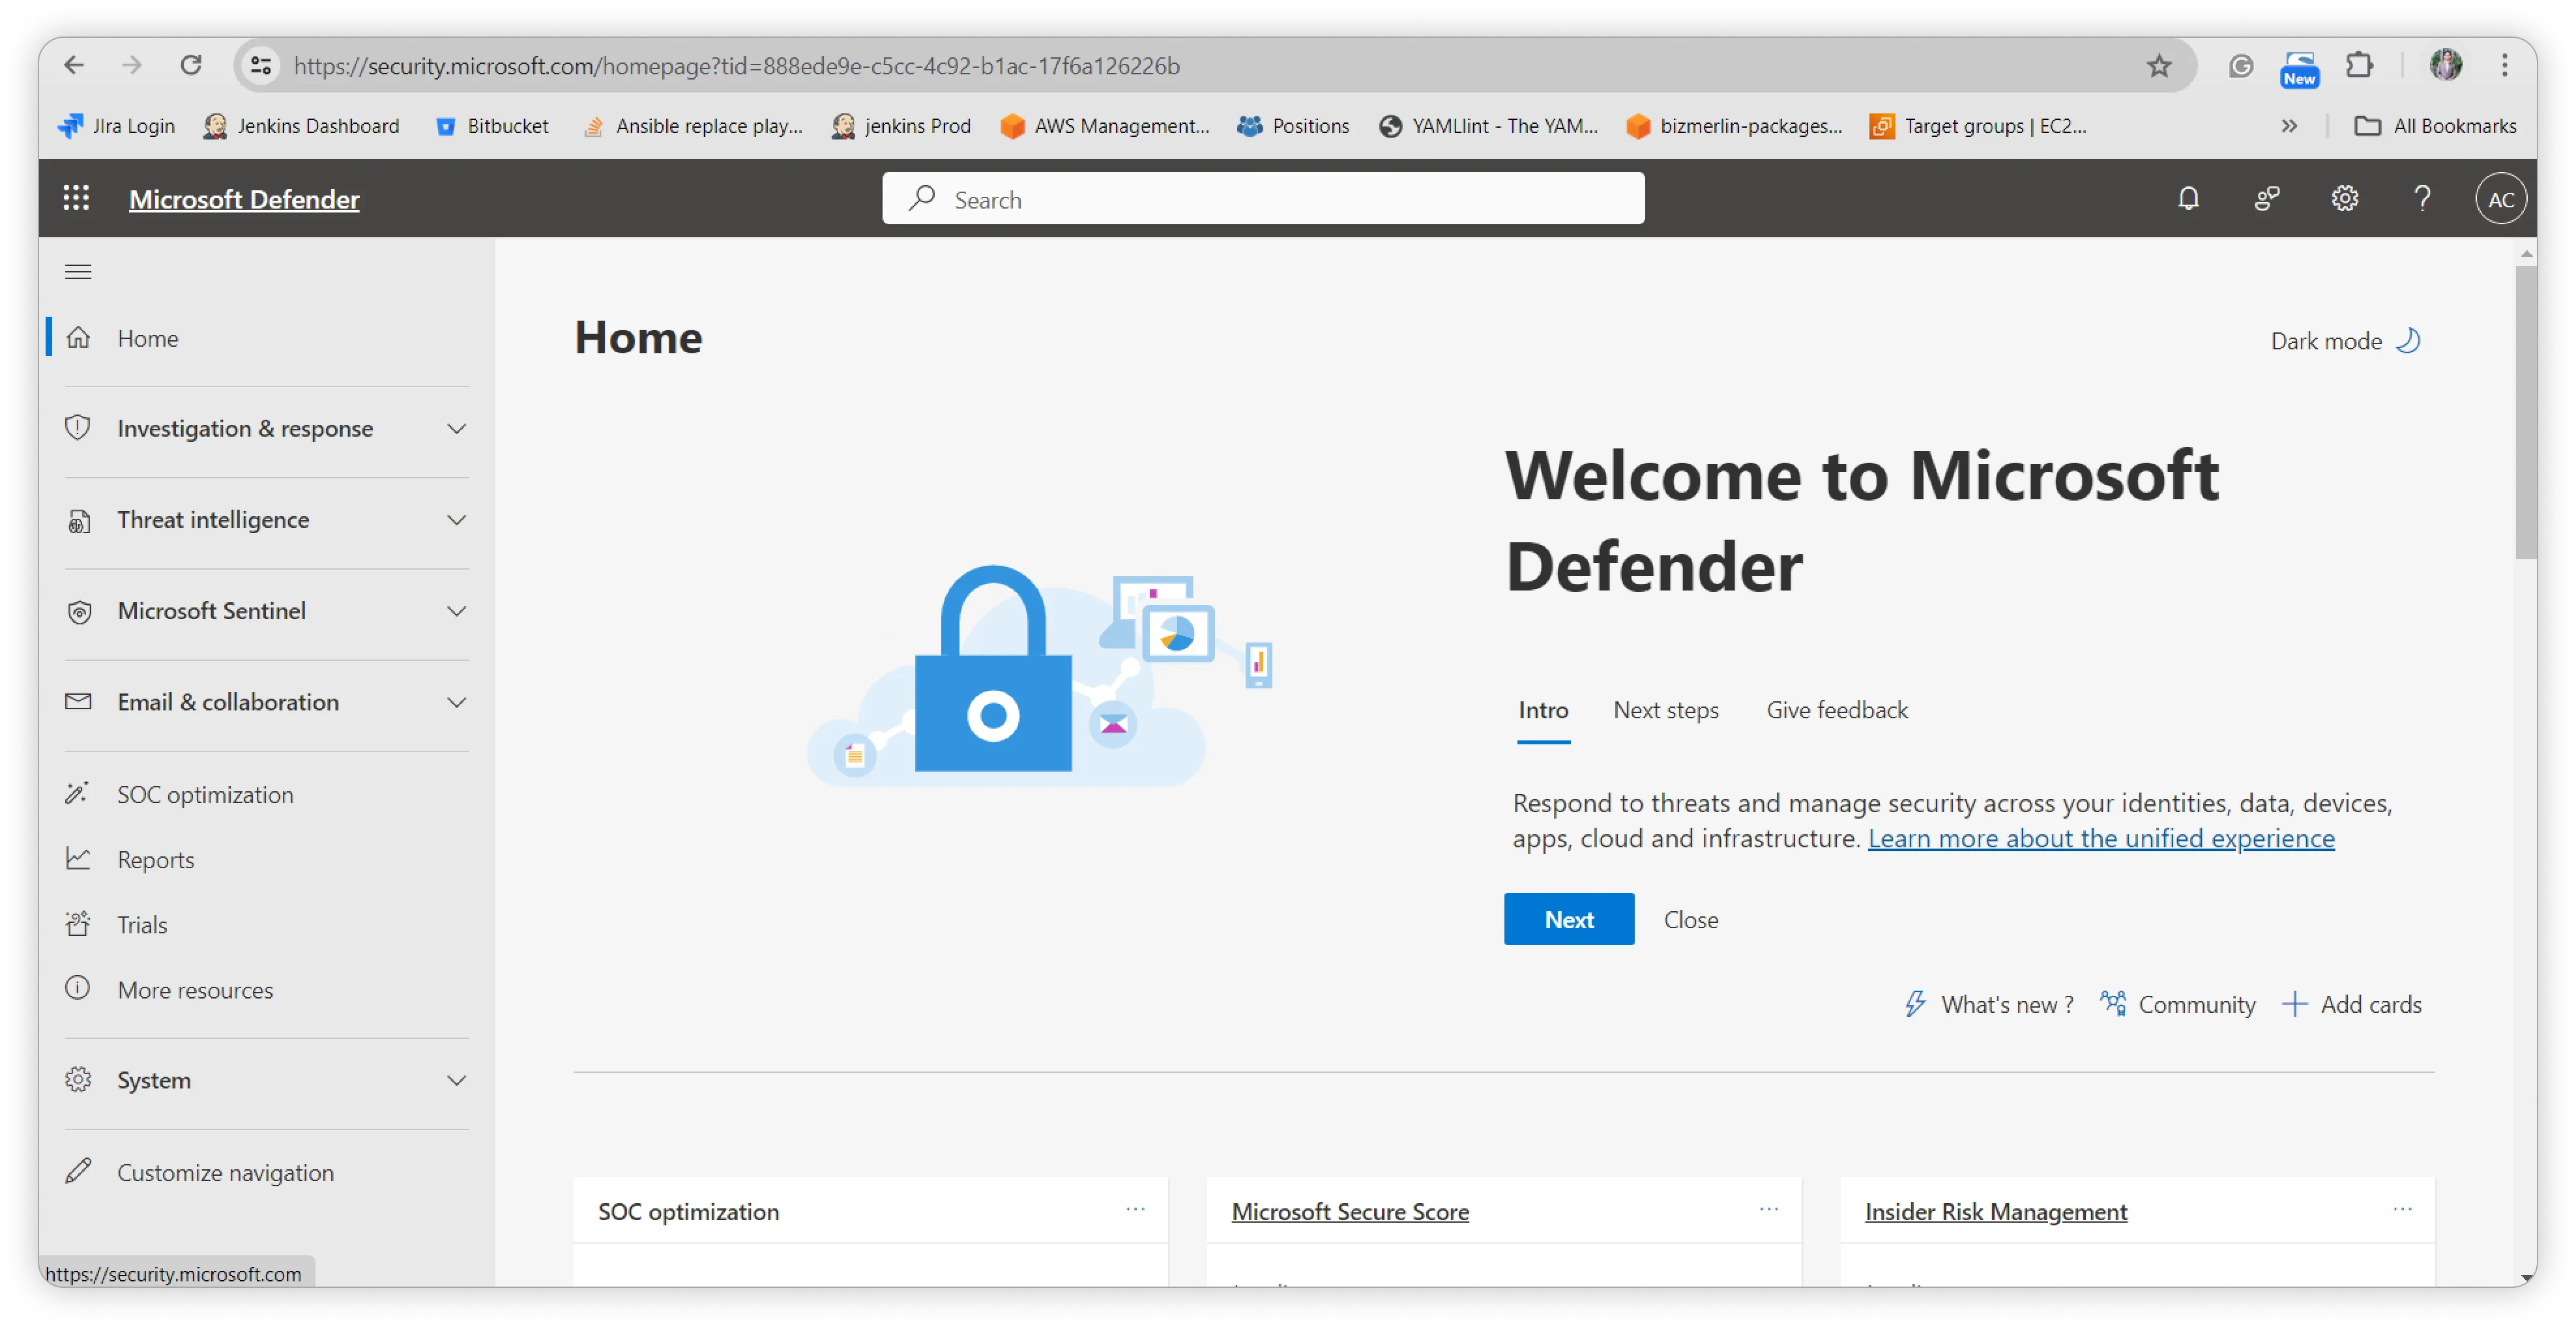Open Learn more about the unified experience
Viewport: 2576px width, 1327px height.
[2100, 838]
